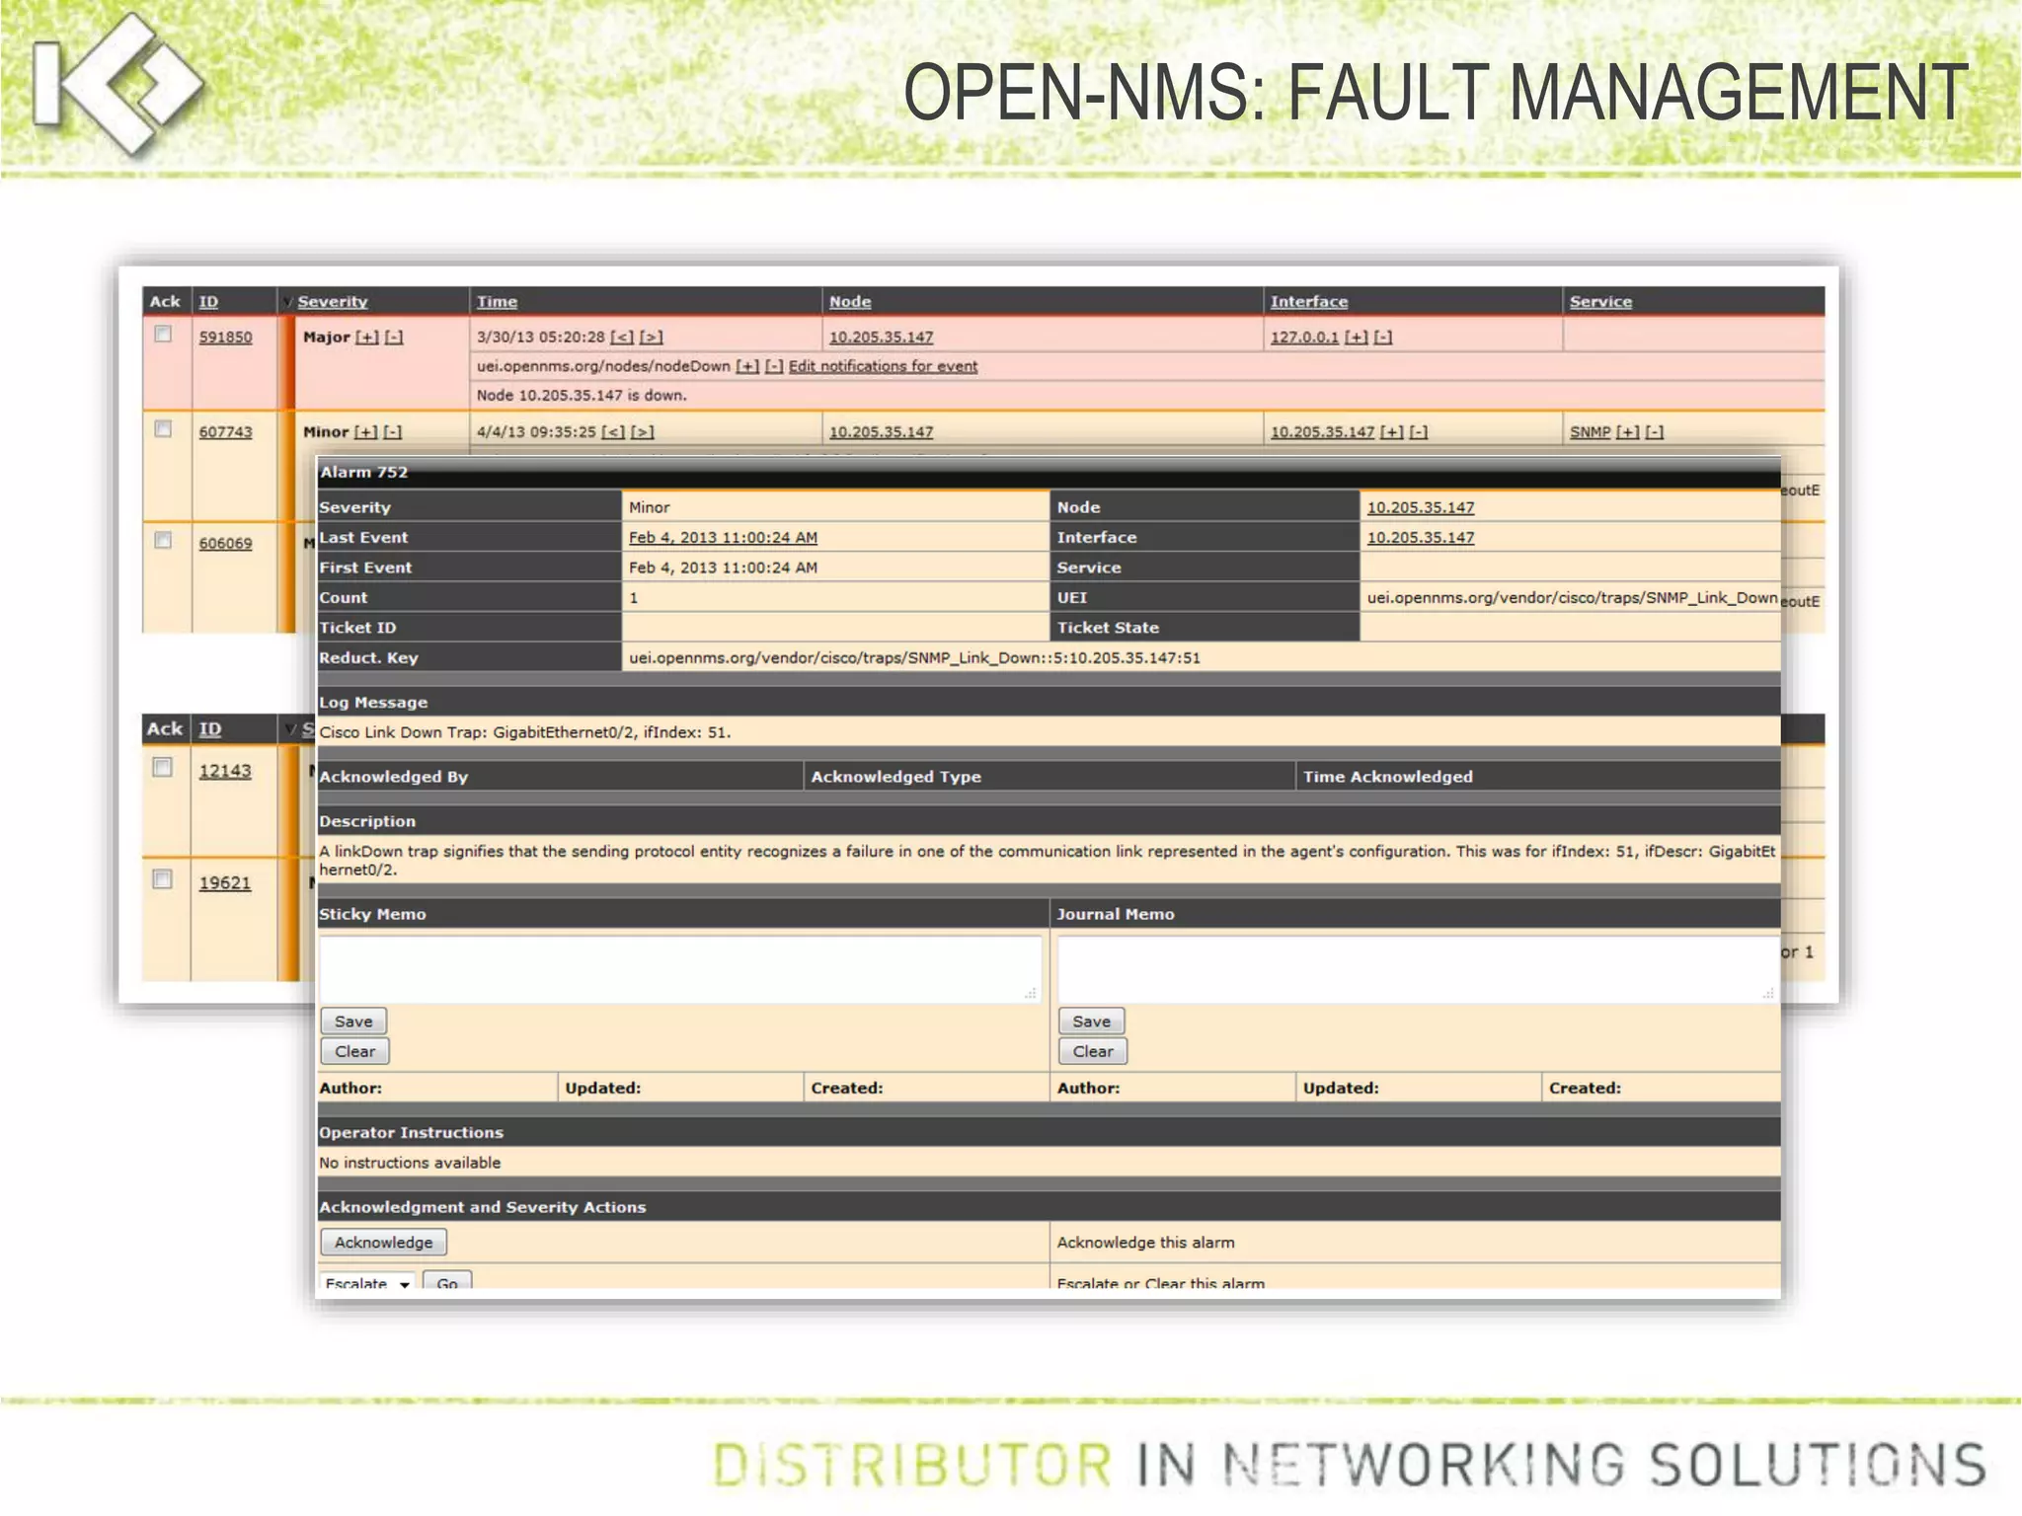Click the [-] filter next to Major severity
Image resolution: width=2022 pixels, height=1516 pixels.
[x=394, y=338]
